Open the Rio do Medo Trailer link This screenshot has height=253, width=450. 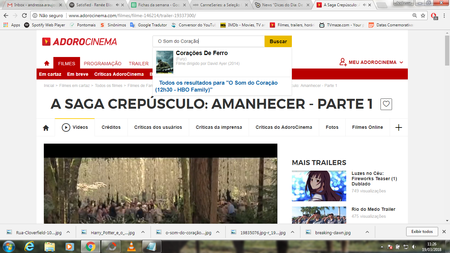coord(373,209)
